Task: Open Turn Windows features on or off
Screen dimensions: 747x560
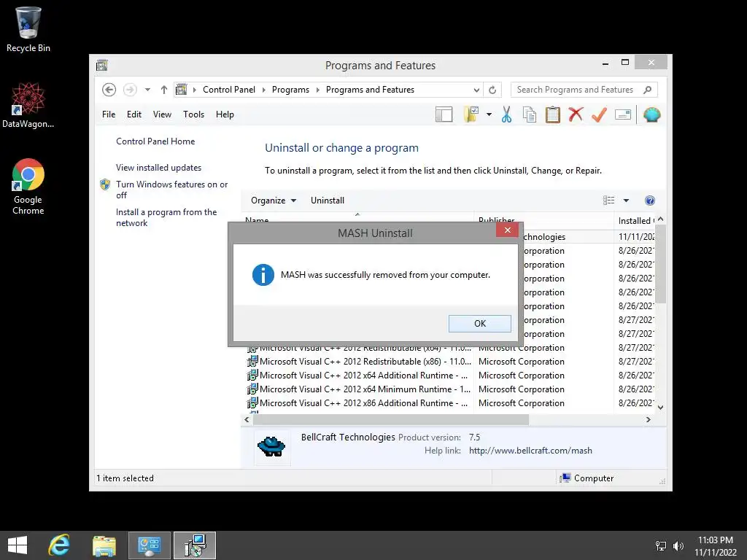Action: point(171,190)
